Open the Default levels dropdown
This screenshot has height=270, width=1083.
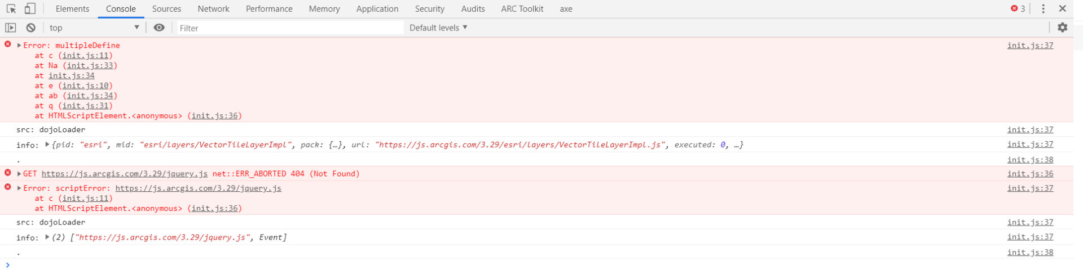tap(438, 28)
